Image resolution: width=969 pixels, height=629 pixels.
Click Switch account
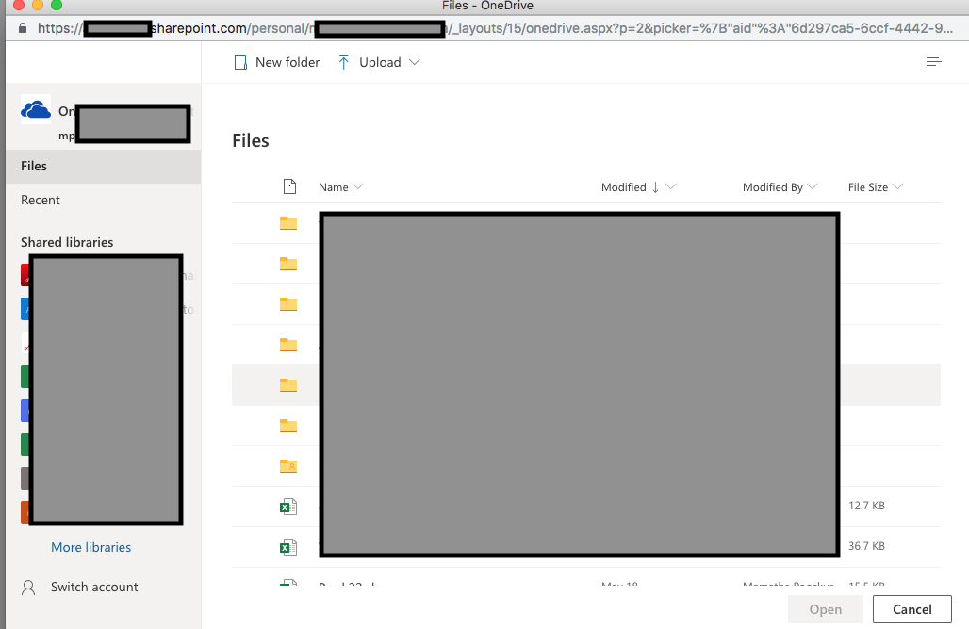[x=94, y=587]
